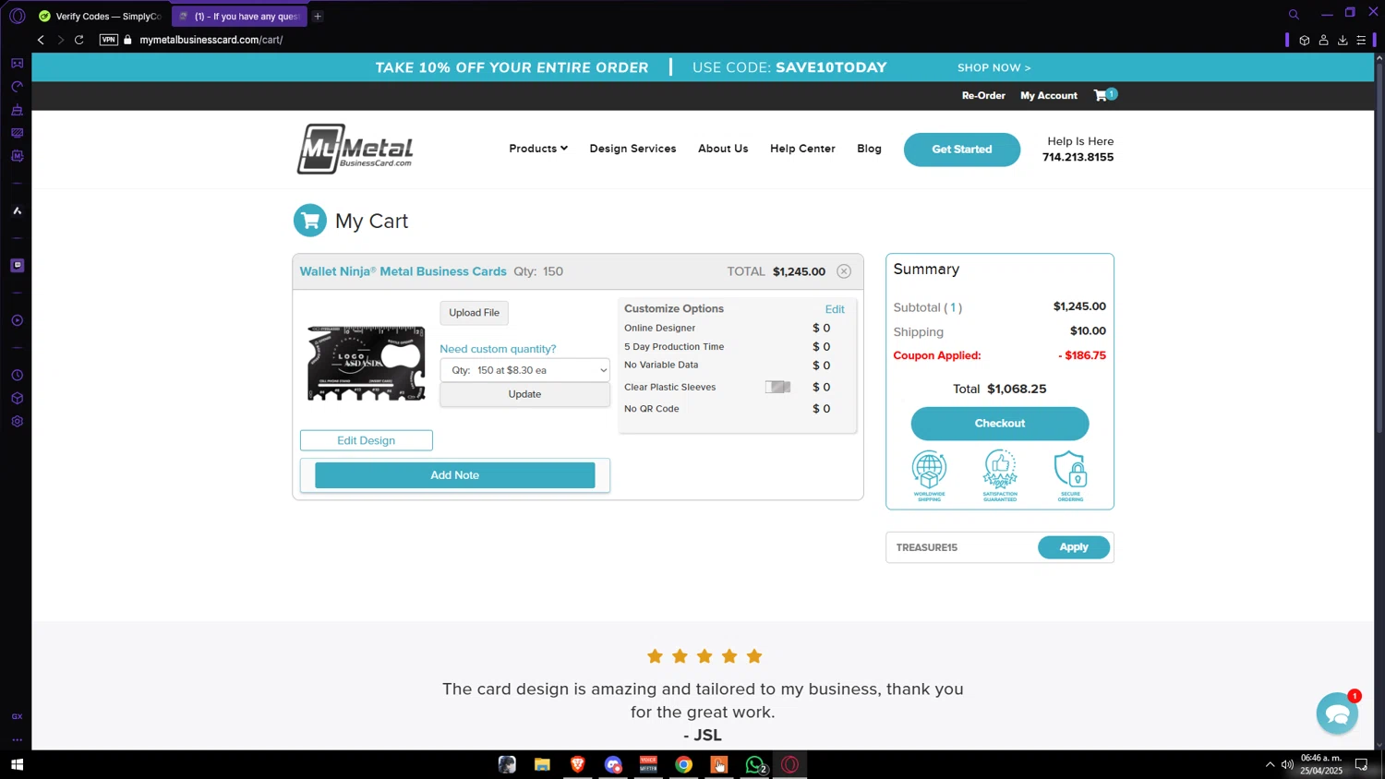Open the quantity dropdown 150 at $8.30 ea
Screen dimensions: 1385x779
524,370
